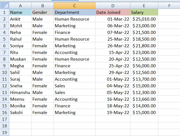Click column E header
This screenshot has height=136, width=180.
point(144,6)
